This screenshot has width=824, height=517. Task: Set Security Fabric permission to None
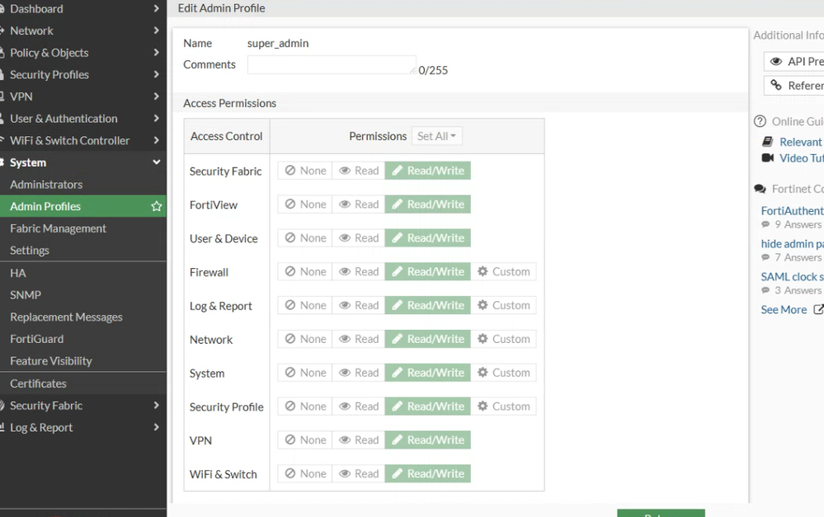pos(304,171)
